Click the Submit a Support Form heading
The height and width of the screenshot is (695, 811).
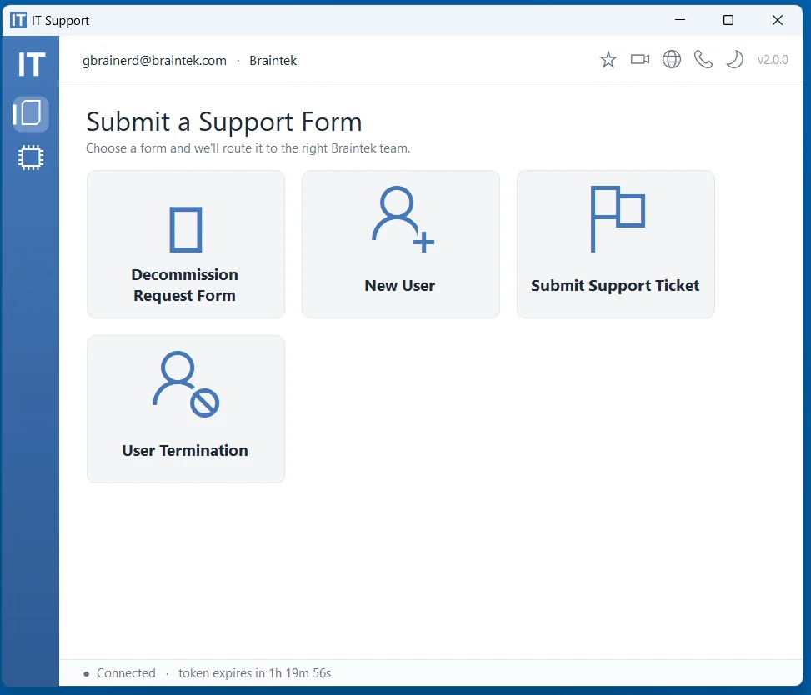click(x=224, y=122)
